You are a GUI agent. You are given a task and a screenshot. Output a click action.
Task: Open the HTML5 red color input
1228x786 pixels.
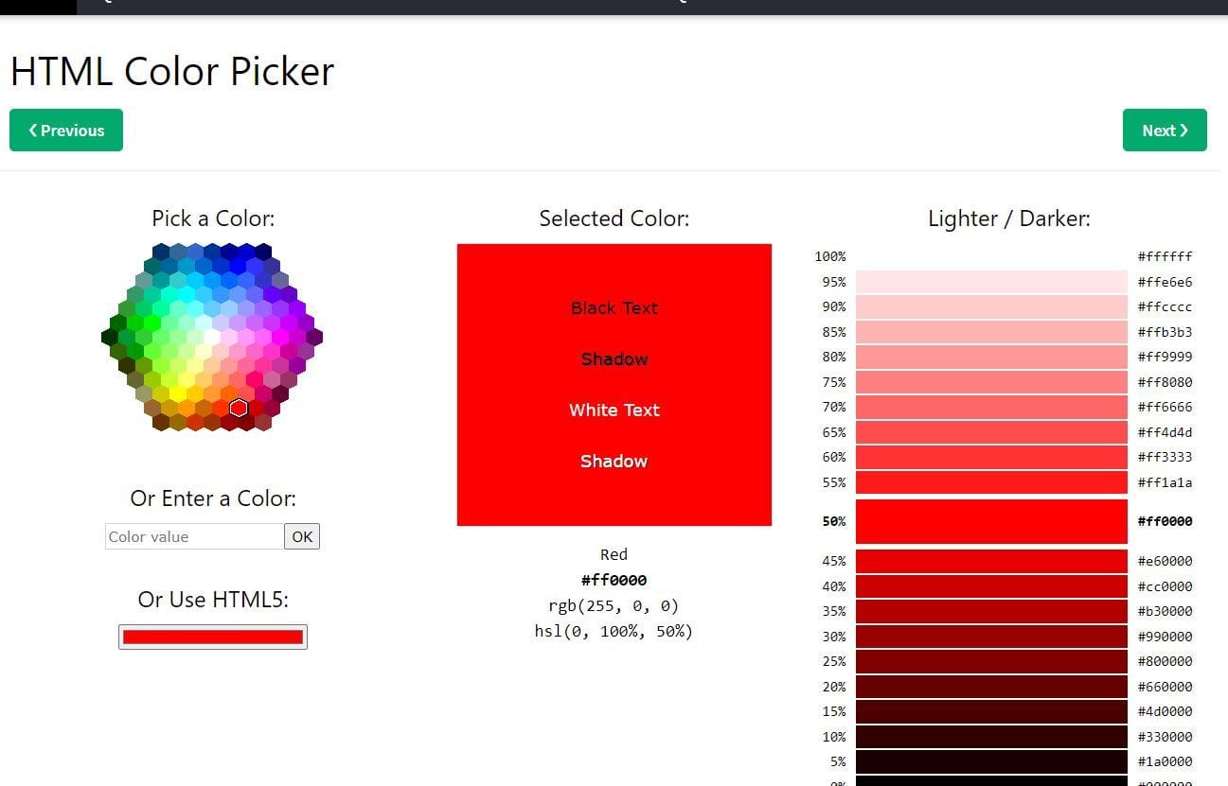[213, 637]
